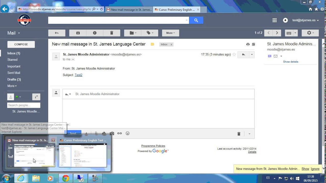Email the contact via envelope icon

[x=275, y=56]
